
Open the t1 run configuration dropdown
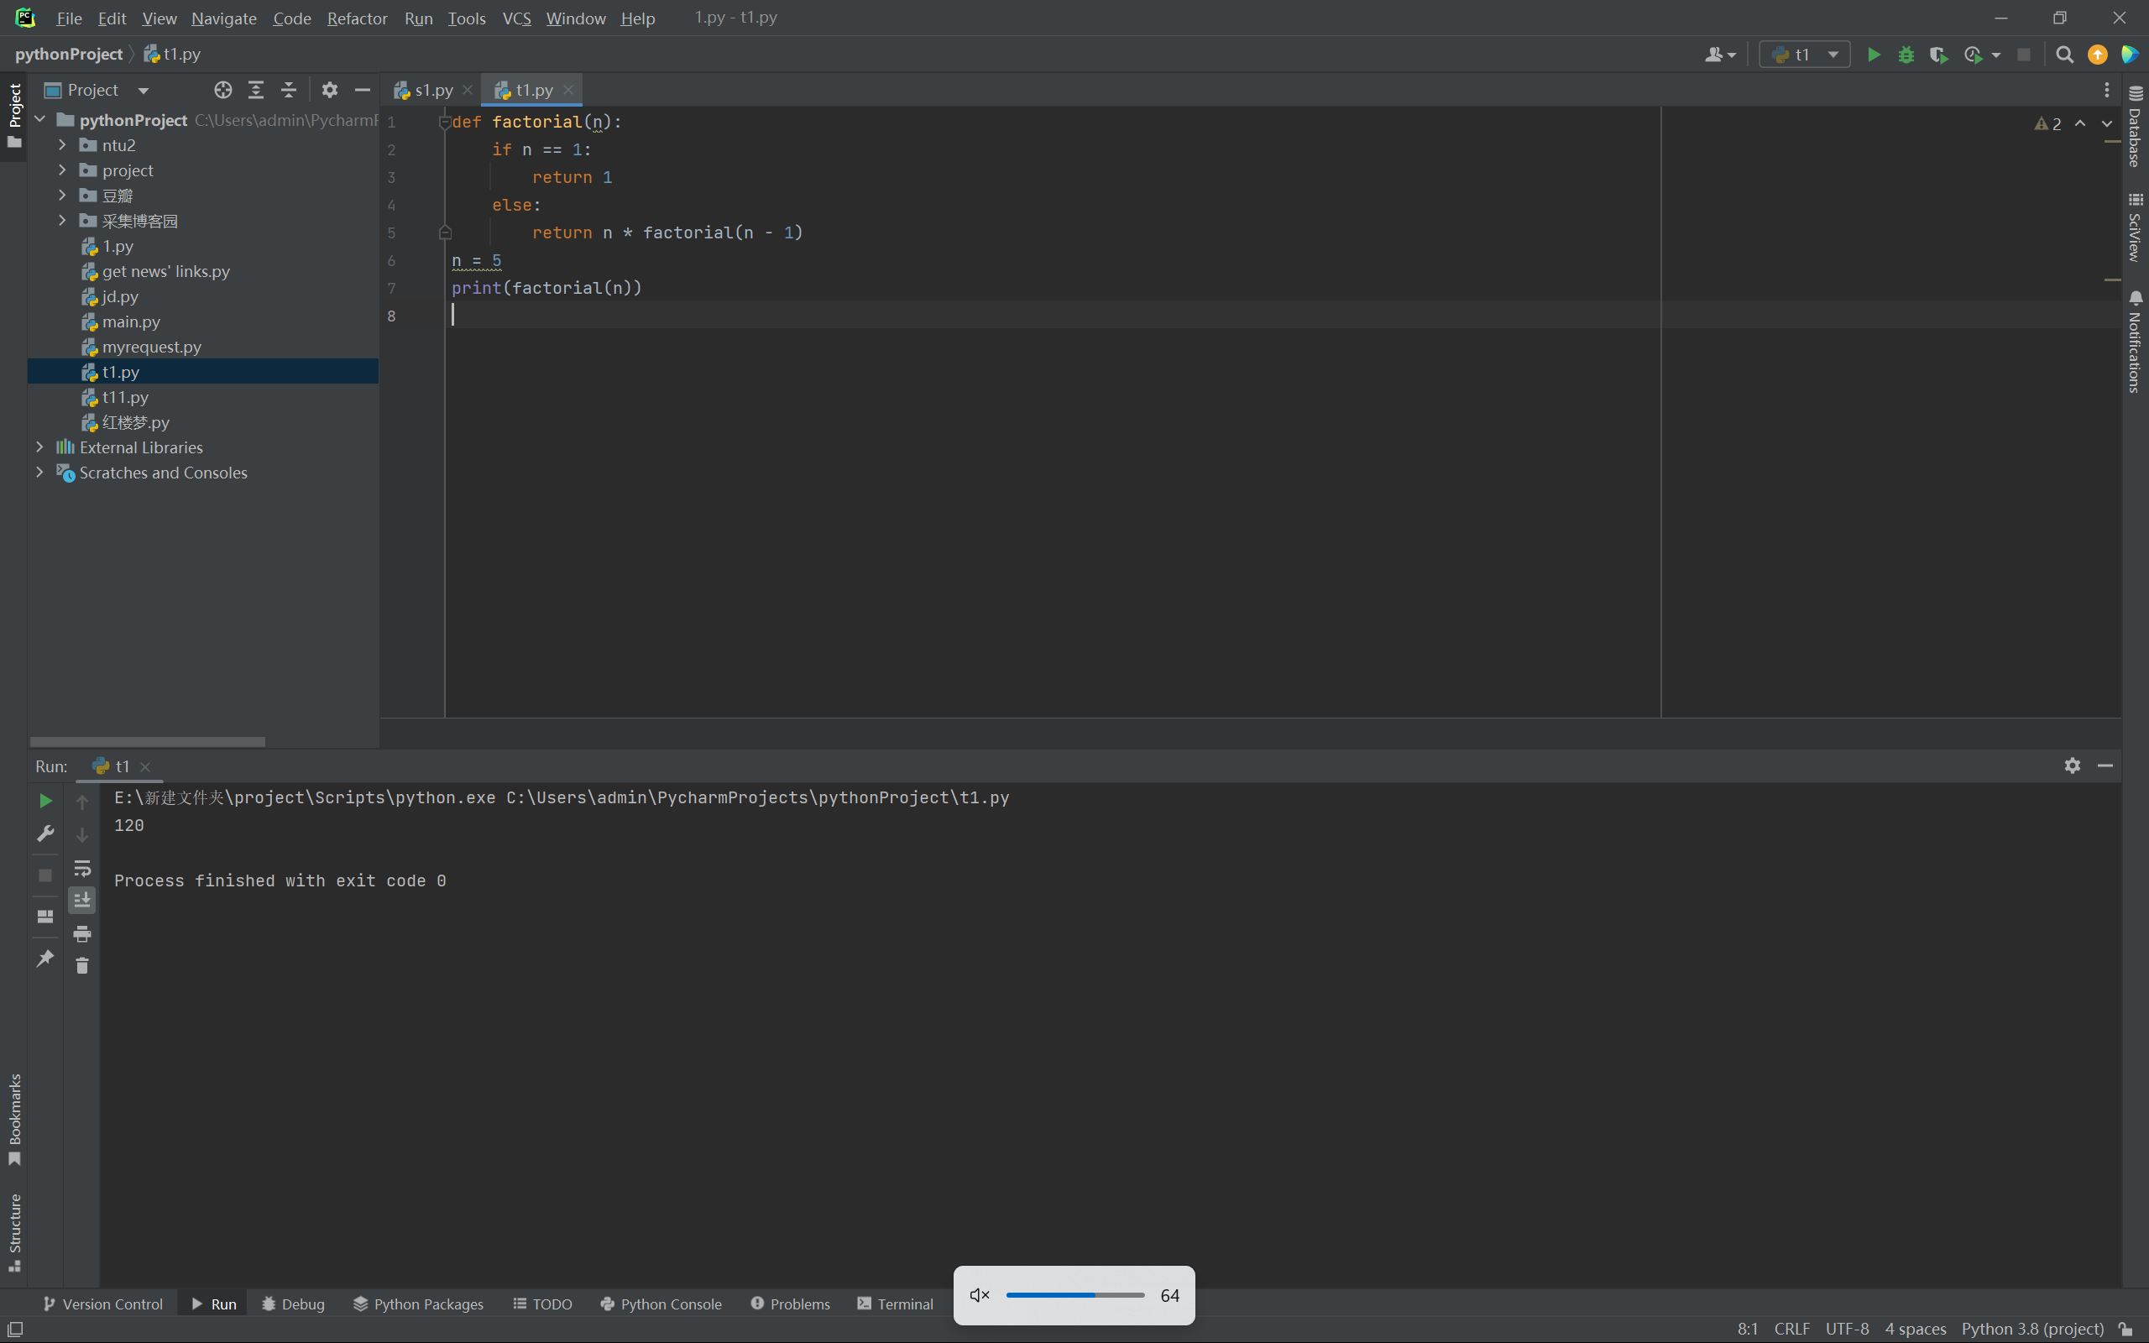point(1806,55)
